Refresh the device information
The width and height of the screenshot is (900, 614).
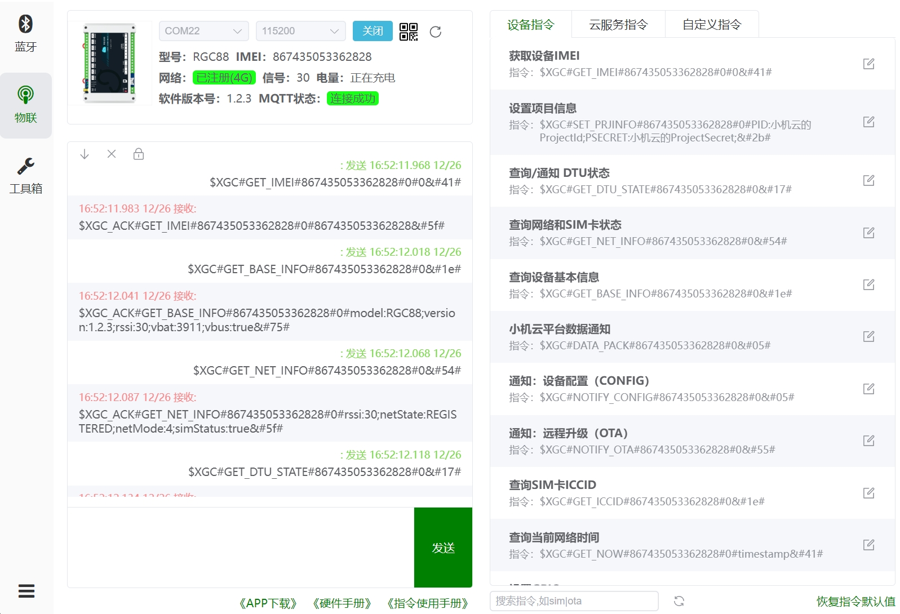[435, 32]
